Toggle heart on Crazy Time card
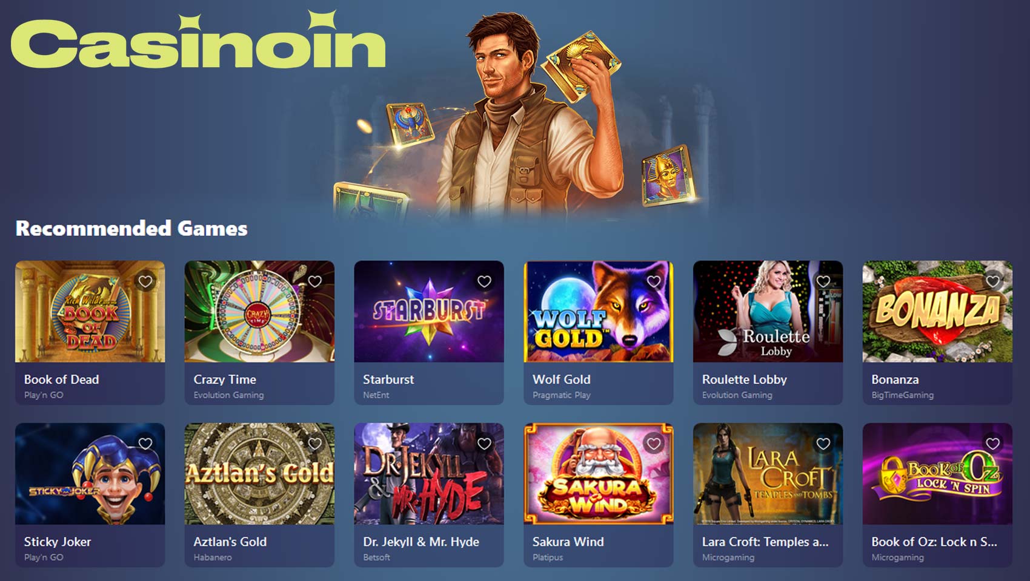This screenshot has width=1030, height=581. click(x=315, y=281)
